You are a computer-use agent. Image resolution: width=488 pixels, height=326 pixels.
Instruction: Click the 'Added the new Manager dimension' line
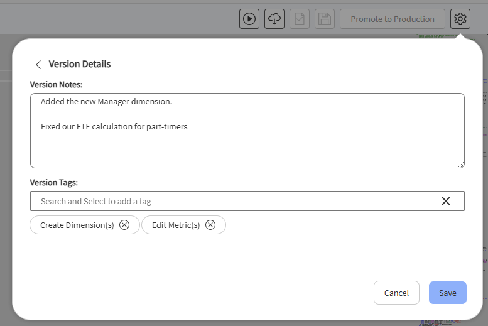coord(106,102)
